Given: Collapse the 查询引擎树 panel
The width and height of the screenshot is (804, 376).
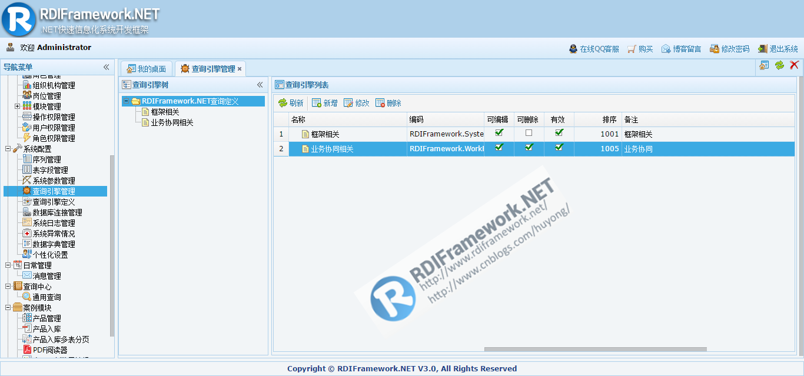Looking at the screenshot, I should (x=260, y=85).
